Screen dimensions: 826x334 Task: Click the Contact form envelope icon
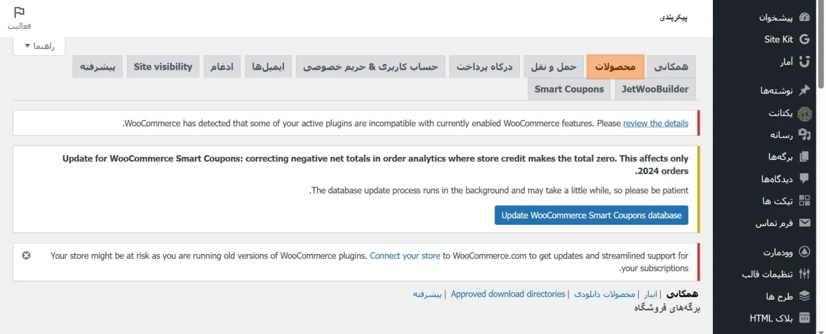coord(804,224)
